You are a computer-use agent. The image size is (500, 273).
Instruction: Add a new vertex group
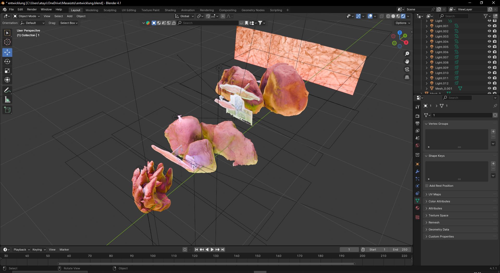(493, 132)
